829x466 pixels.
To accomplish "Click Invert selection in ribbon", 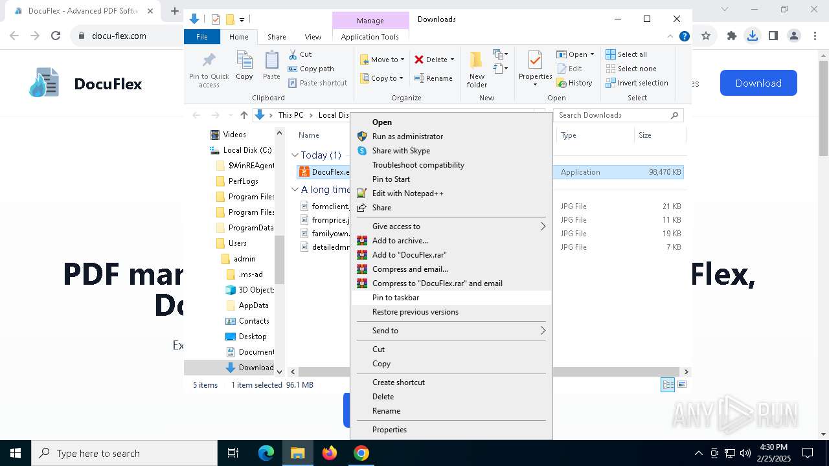I will pyautogui.click(x=637, y=83).
